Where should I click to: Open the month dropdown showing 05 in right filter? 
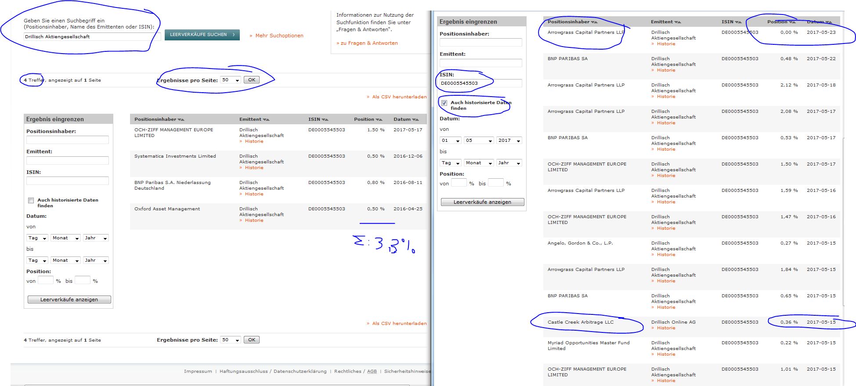479,141
